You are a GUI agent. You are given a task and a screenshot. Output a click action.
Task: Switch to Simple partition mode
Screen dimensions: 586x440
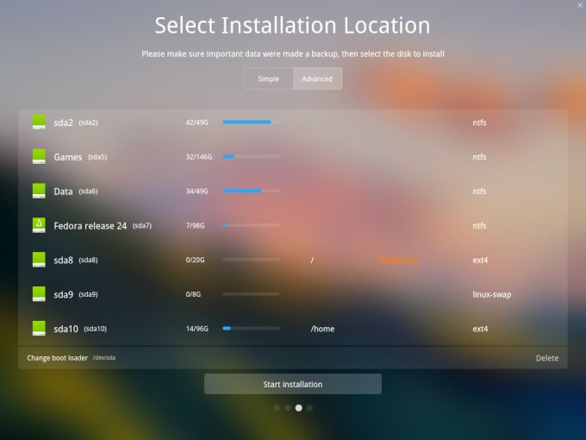[268, 79]
